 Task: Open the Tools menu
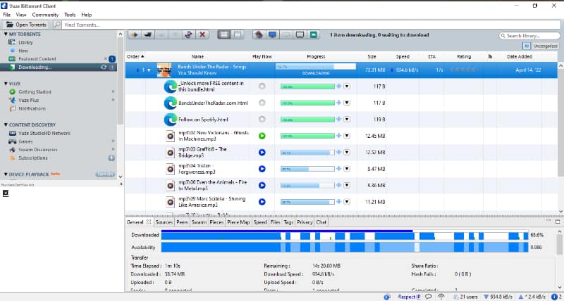[70, 15]
